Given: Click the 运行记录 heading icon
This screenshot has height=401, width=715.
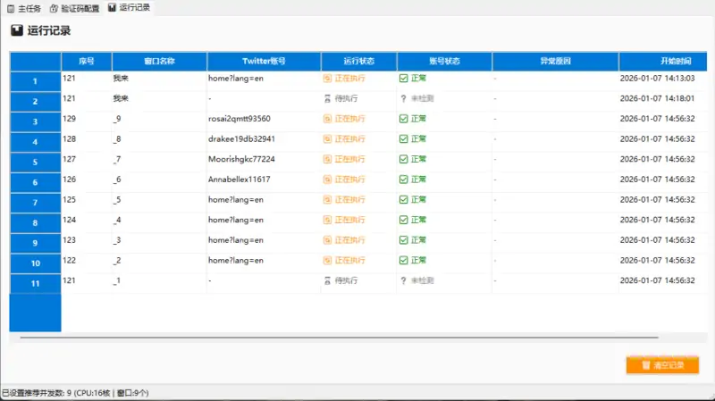Looking at the screenshot, I should click(x=17, y=30).
